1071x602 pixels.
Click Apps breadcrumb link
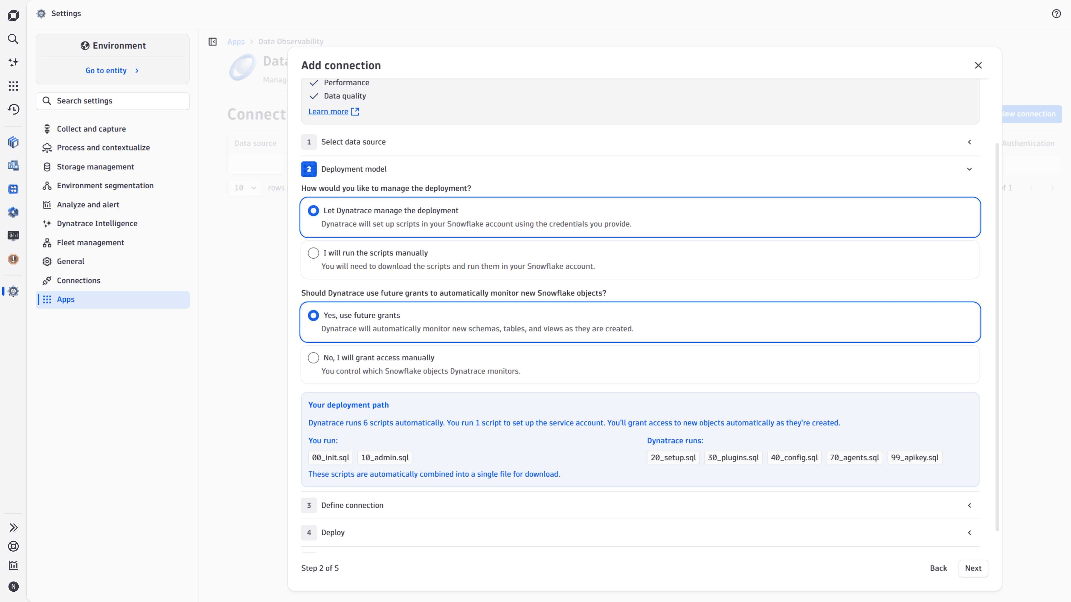[236, 42]
